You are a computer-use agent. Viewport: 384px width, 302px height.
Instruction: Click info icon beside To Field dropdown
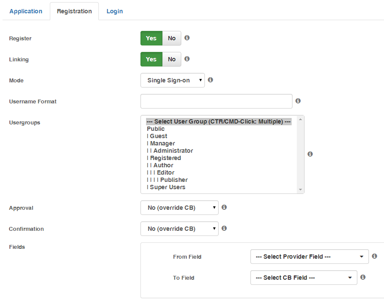(363, 277)
